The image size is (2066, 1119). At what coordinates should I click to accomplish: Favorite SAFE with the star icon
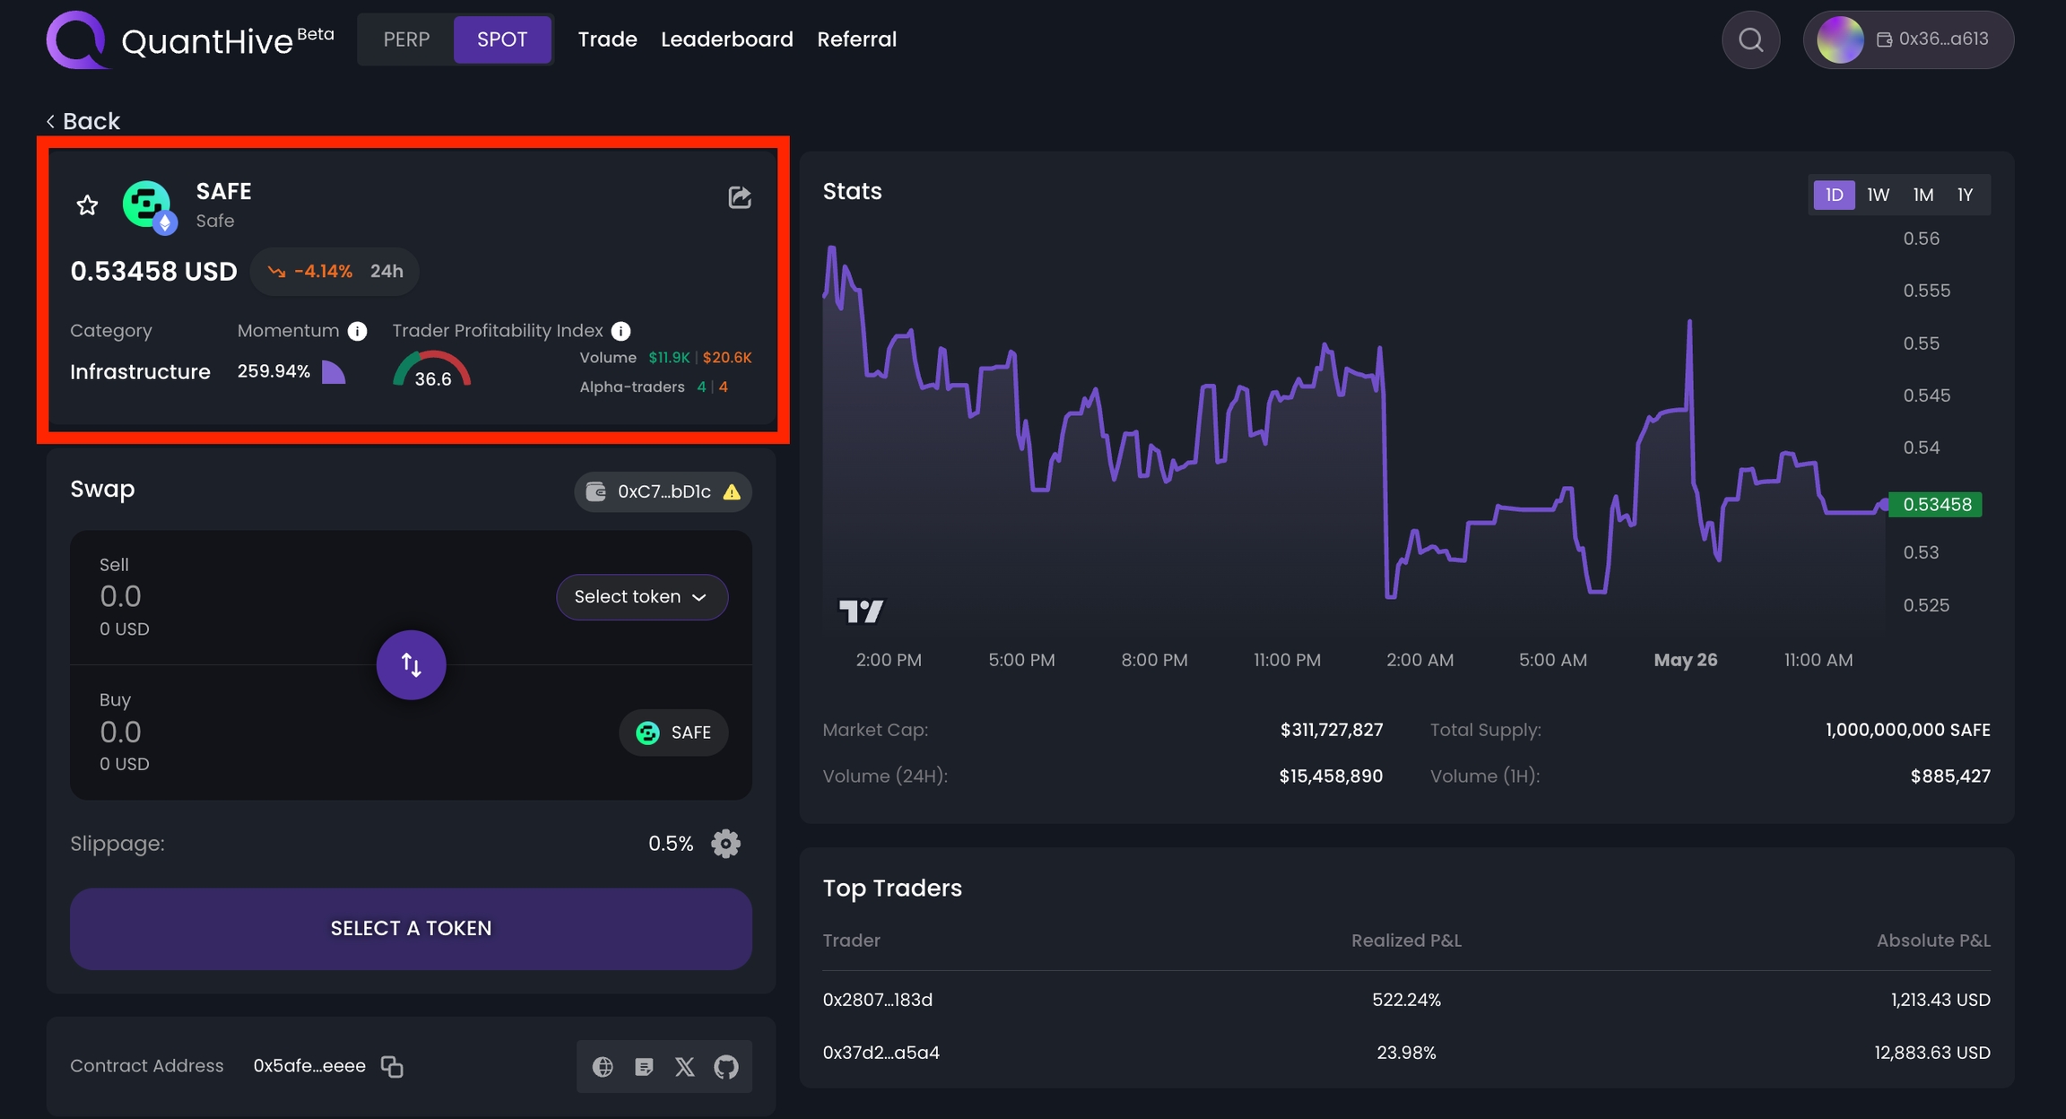click(x=87, y=205)
